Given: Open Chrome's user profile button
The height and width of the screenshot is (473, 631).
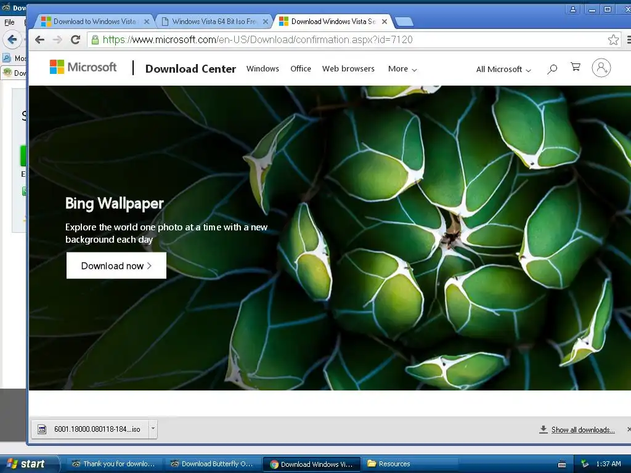Looking at the screenshot, I should [572, 10].
